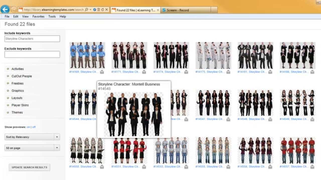Viewport: 321px width, 180px height.
Task: Select the 'Found 22 files' browser tab
Action: [135, 10]
